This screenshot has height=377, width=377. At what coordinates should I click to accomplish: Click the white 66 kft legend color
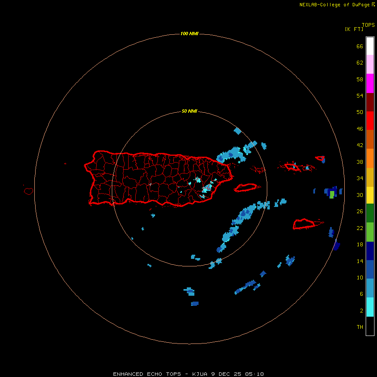click(370, 46)
